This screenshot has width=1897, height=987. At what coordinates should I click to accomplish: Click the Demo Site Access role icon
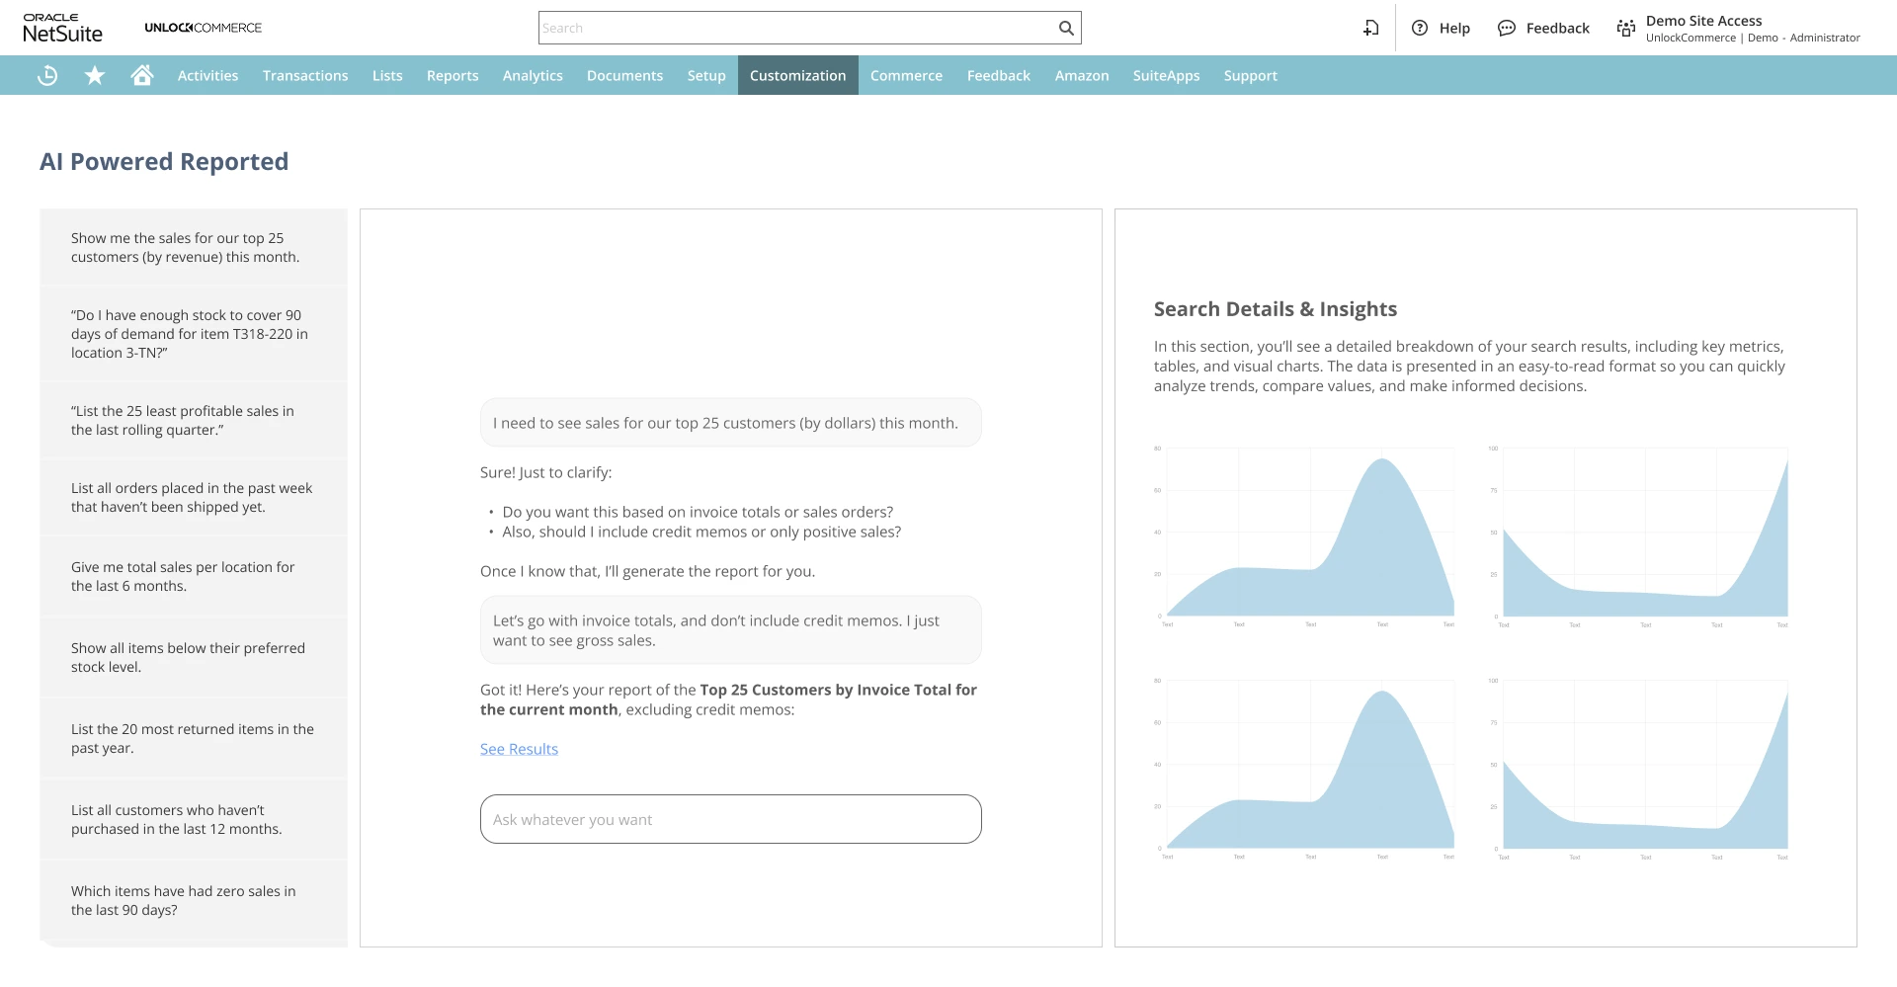pos(1626,29)
